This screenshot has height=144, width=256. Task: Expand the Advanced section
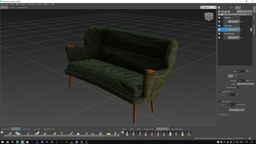[220, 115]
